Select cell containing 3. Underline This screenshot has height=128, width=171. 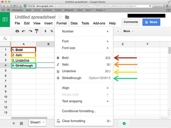click(x=23, y=60)
